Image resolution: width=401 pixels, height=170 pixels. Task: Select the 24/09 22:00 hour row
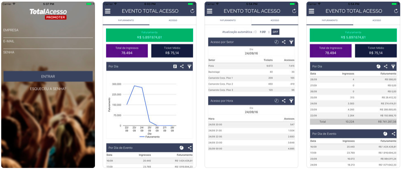pos(251,137)
